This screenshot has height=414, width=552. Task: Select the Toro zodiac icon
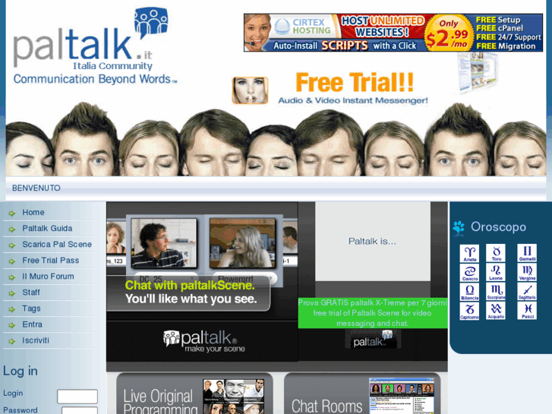tap(496, 253)
